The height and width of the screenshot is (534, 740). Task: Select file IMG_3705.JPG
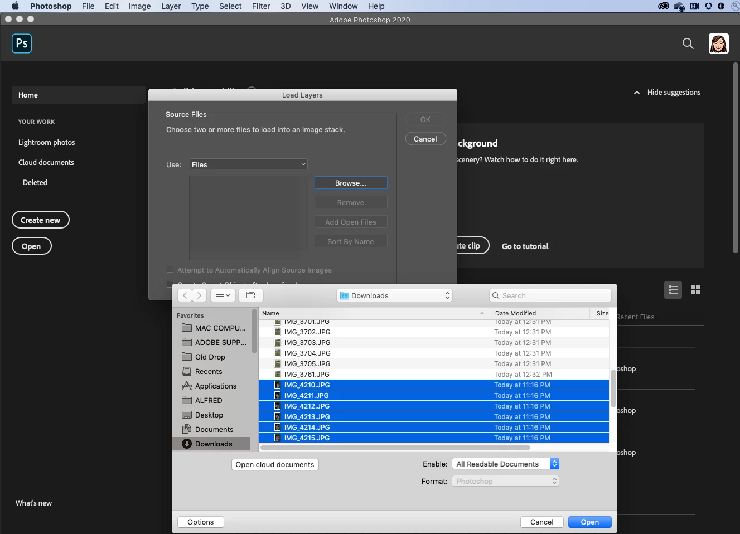click(x=434, y=364)
